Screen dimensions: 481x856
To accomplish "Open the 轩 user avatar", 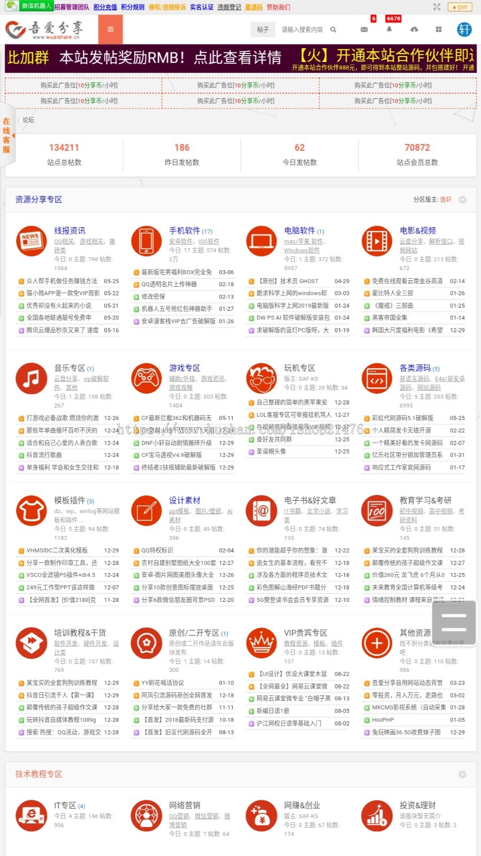I will (464, 29).
